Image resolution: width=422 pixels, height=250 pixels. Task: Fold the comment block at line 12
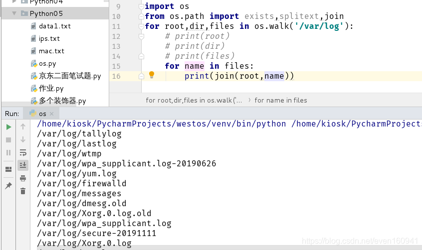coord(141,36)
